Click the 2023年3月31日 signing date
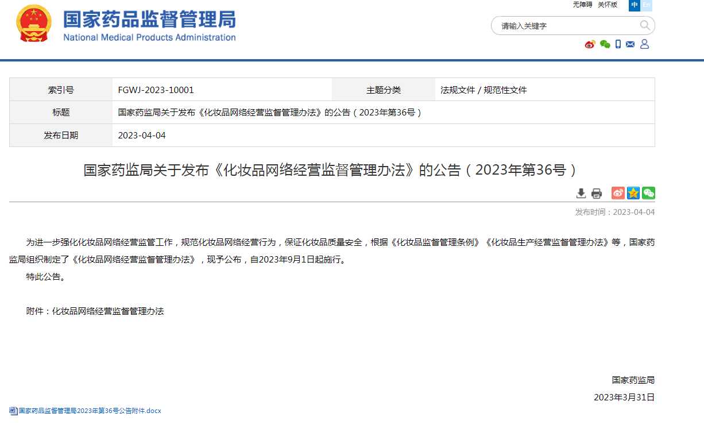This screenshot has width=704, height=440. [624, 397]
